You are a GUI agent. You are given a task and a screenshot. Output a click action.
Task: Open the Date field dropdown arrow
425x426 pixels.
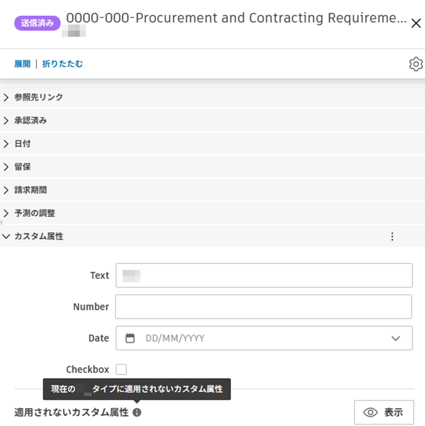(396, 338)
